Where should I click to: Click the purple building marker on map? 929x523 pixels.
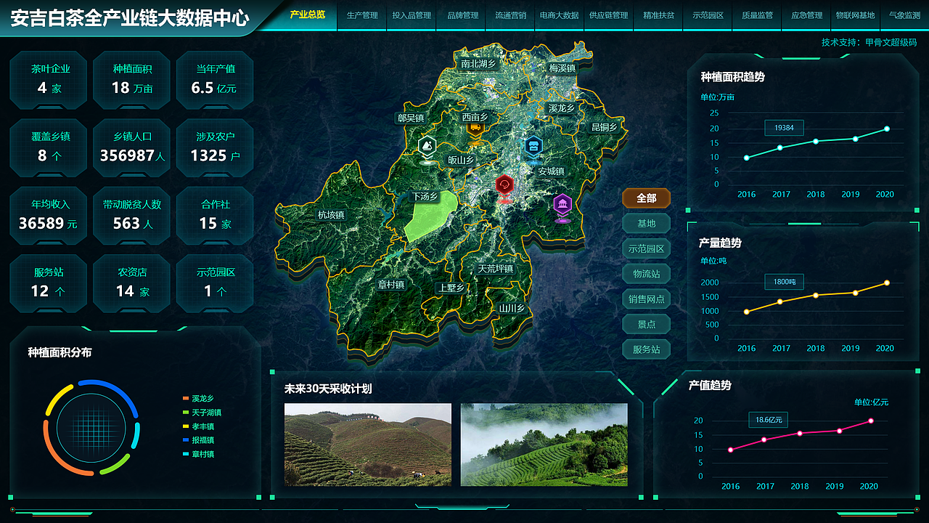coord(562,207)
